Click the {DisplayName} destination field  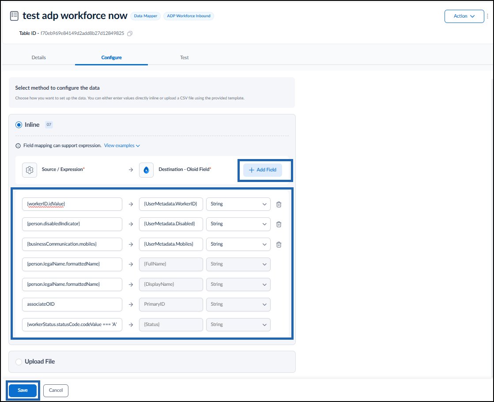pos(171,284)
